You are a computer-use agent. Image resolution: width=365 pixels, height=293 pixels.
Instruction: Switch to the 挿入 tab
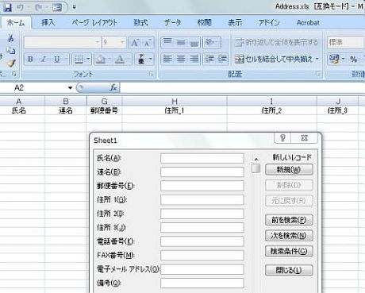point(48,23)
